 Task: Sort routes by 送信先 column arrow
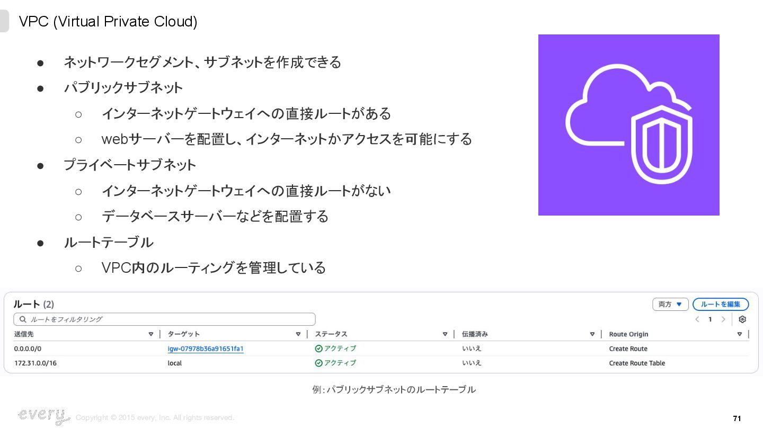[151, 334]
